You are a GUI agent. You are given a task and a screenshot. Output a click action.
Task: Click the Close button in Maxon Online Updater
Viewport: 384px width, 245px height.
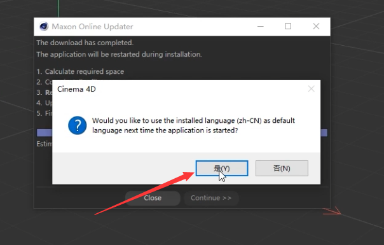[x=153, y=198]
